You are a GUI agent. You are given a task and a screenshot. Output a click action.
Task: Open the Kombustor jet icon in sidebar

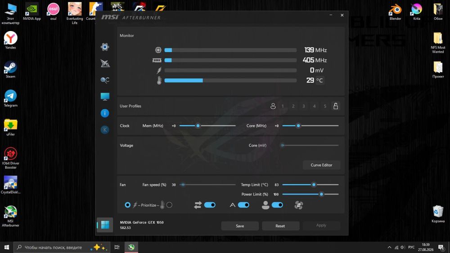105,63
